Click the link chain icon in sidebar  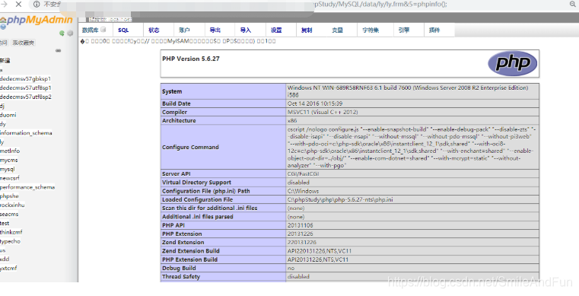58,50
